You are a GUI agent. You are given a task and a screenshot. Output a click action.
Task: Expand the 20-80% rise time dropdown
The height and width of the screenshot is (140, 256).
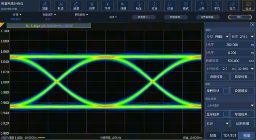pos(246,69)
